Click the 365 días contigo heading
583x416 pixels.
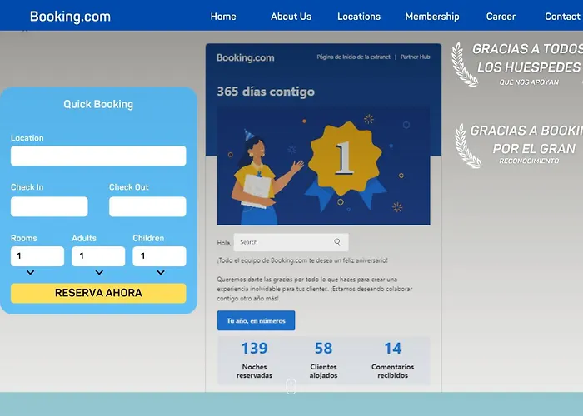(x=266, y=92)
